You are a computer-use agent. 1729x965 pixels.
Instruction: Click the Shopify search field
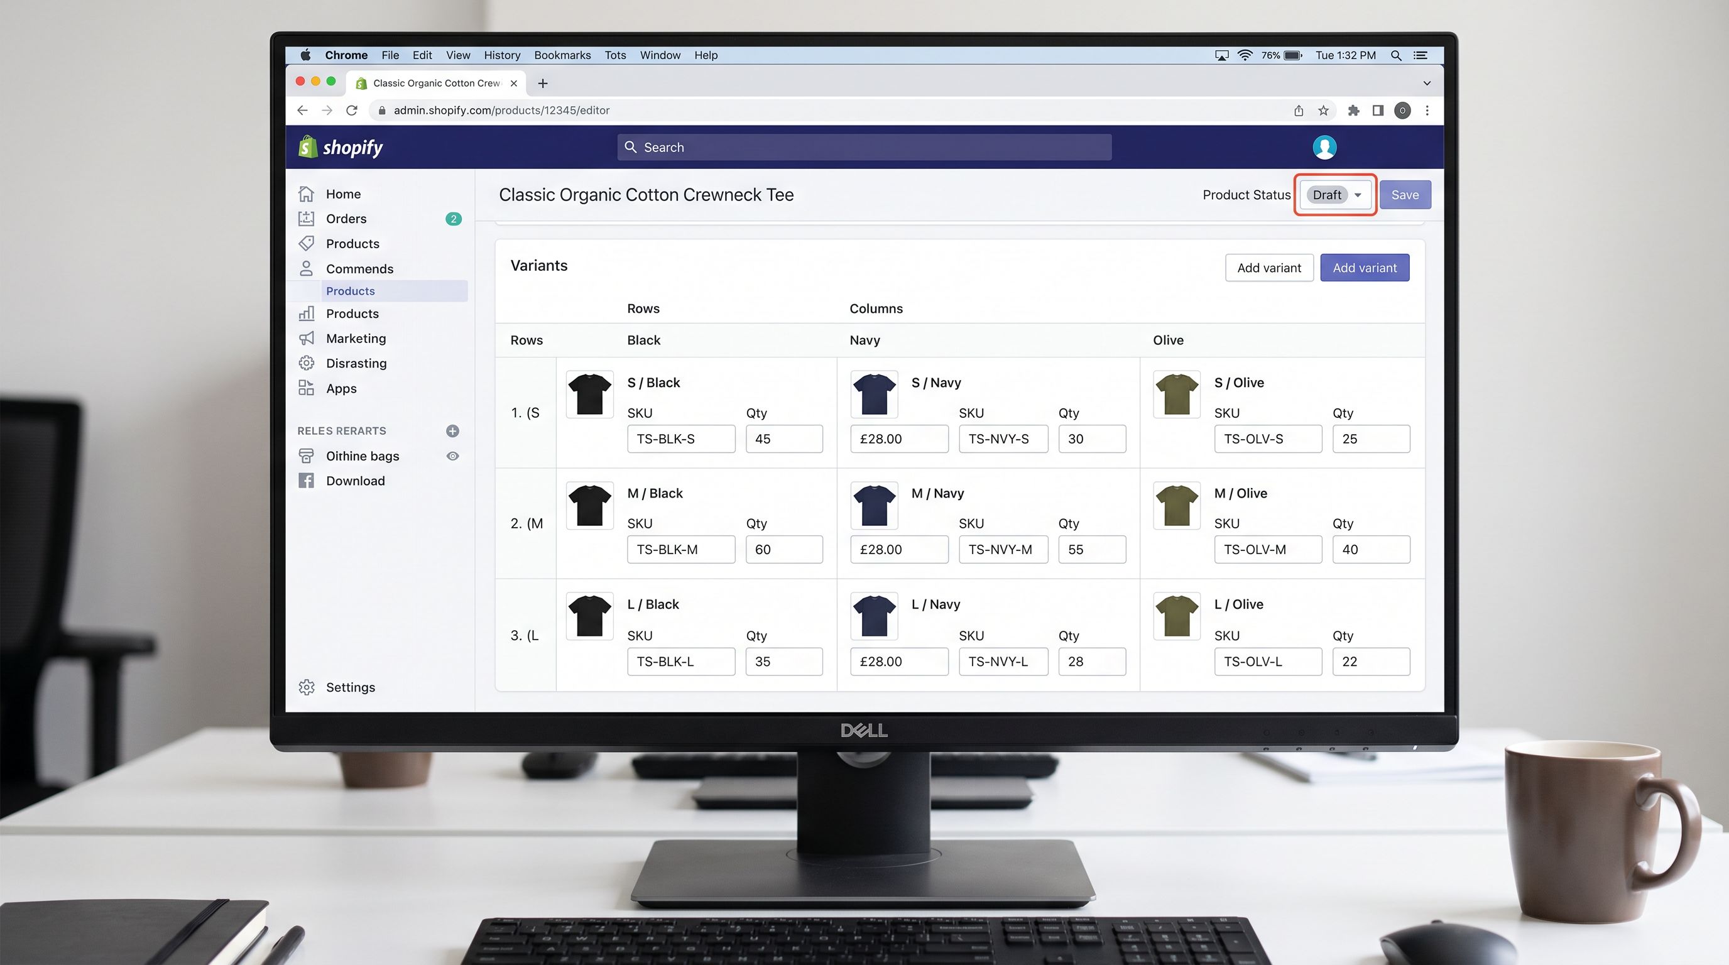tap(864, 147)
